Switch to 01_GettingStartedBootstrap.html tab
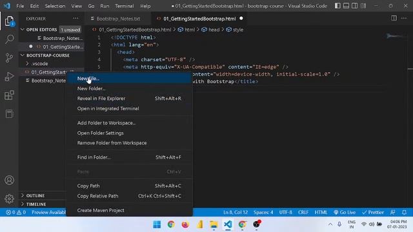This screenshot has width=413, height=232. [199, 19]
